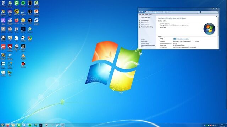Click System and Security breadcrumb
The image size is (227, 127).
click(x=161, y=12)
